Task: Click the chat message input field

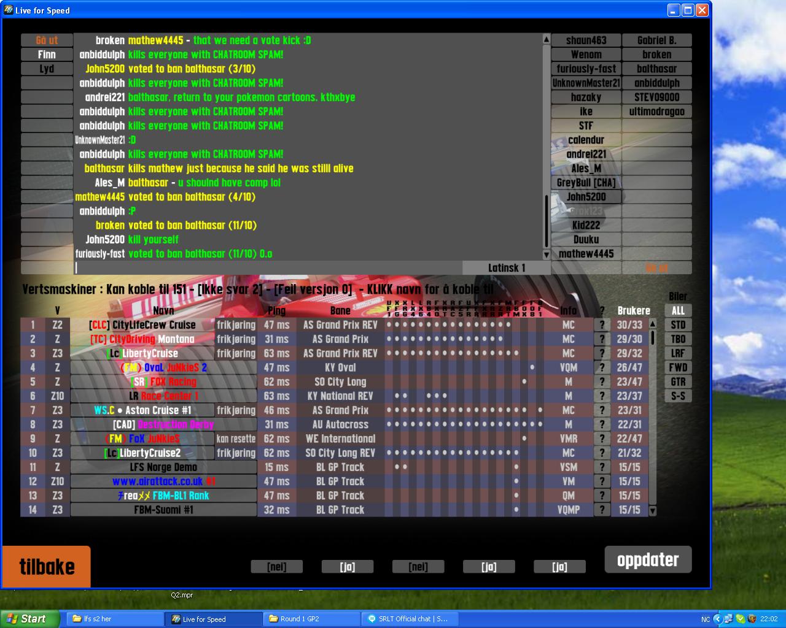Action: pos(268,268)
